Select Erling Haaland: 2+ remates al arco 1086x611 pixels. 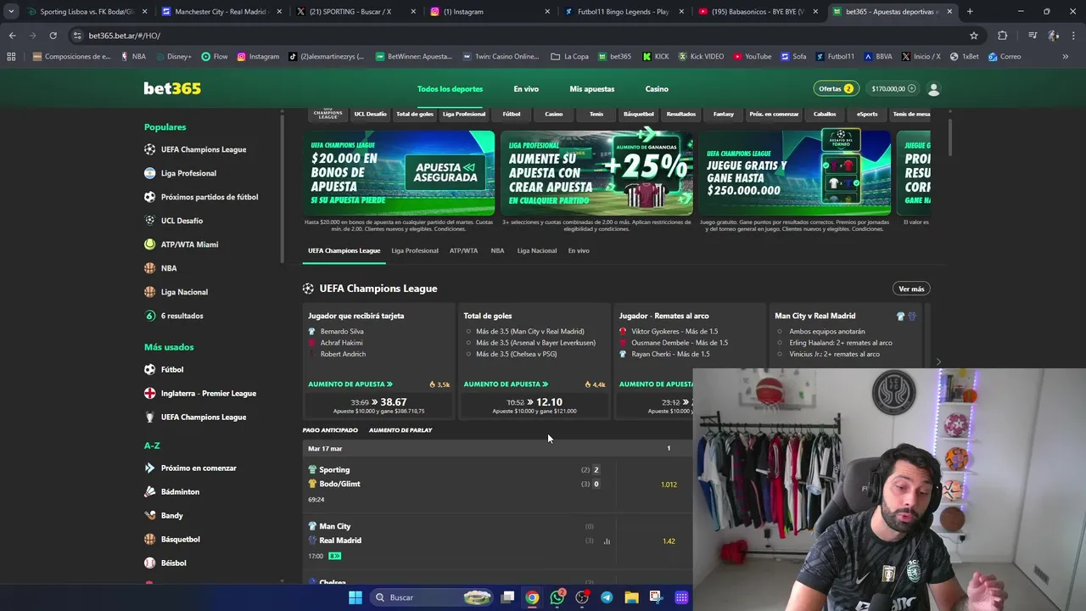pyautogui.click(x=840, y=343)
